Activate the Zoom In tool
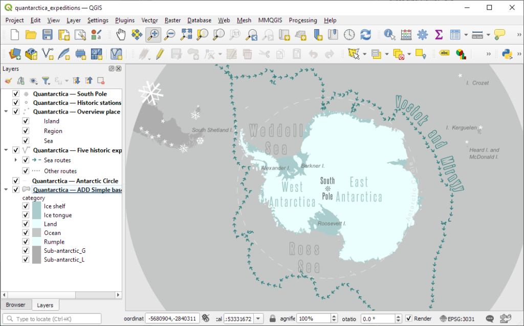The image size is (524, 326). [154, 34]
